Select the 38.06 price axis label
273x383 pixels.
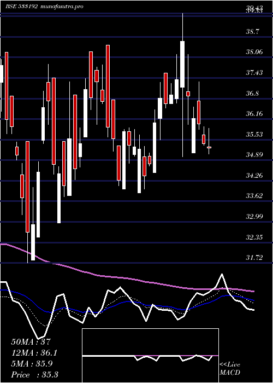254,52
